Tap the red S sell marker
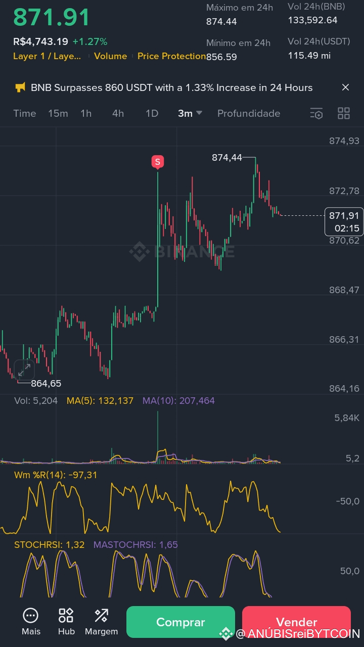Viewport: 364px width, 647px height. 157,162
